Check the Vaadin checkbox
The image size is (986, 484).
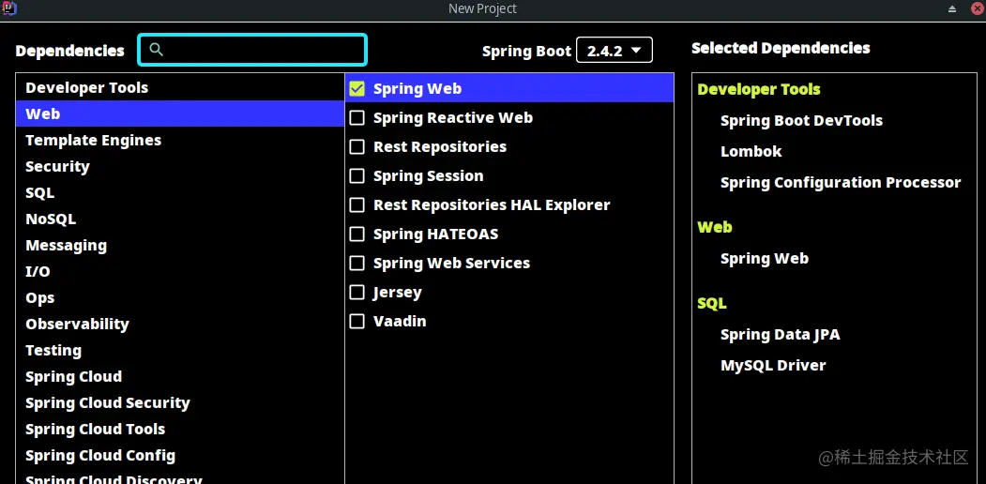(x=357, y=321)
